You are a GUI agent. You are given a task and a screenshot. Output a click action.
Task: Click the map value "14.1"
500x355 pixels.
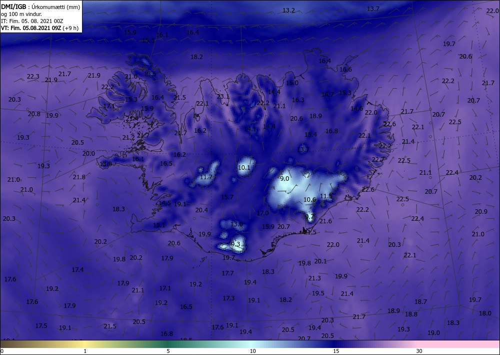point(250,129)
